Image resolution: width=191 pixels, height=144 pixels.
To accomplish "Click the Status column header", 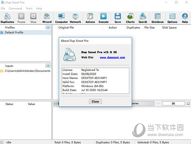I will 16,104.
